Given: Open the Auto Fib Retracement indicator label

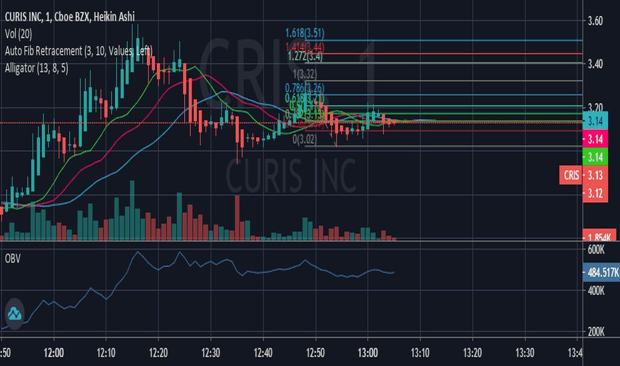Looking at the screenshot, I should click(x=78, y=51).
